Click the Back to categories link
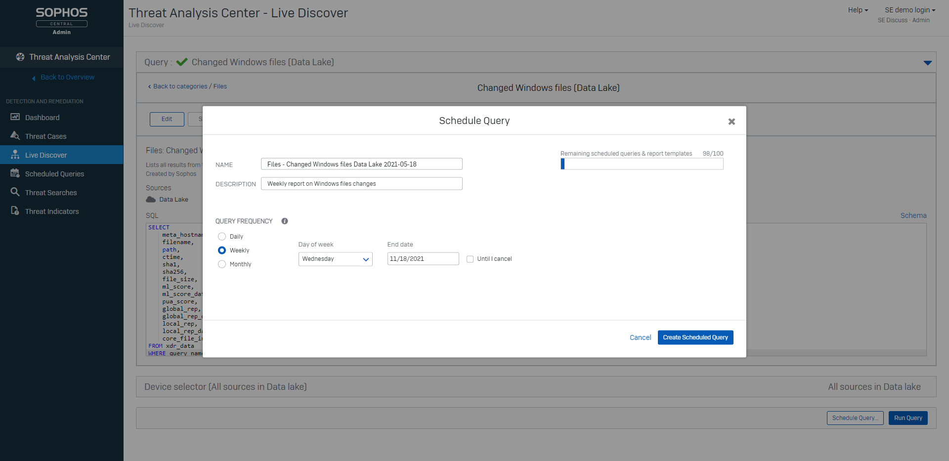Screen dimensions: 949x461 [x=178, y=86]
